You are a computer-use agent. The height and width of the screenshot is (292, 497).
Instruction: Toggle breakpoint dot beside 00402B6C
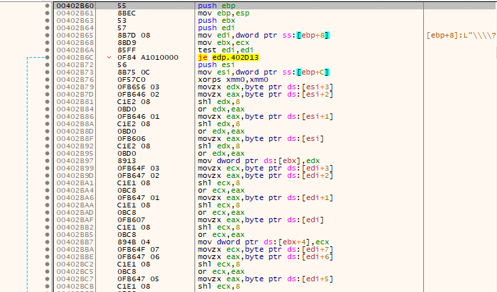[47, 58]
